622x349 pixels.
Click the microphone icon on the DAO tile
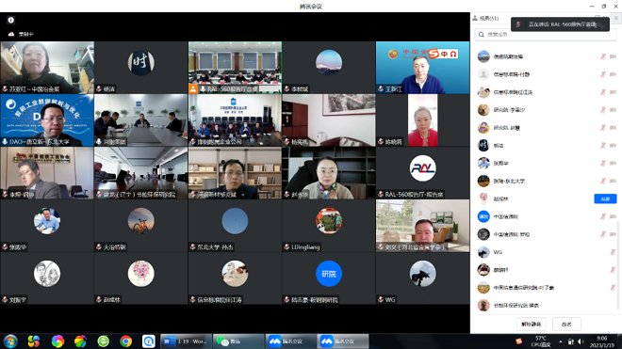[5, 141]
